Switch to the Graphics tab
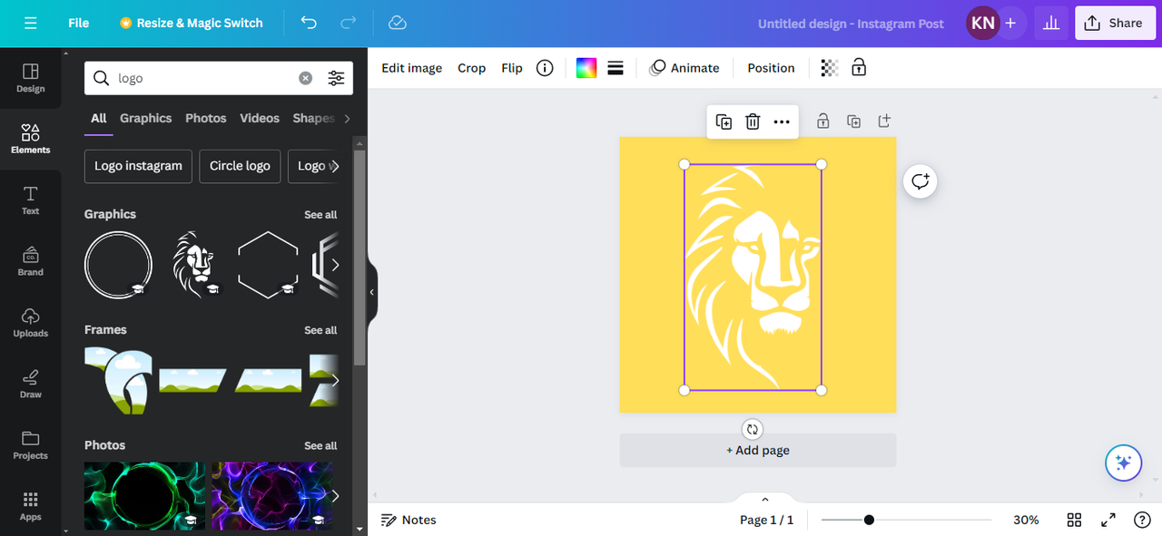 (x=145, y=118)
